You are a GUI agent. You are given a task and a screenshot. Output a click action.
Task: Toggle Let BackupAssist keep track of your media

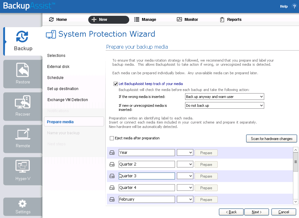tap(115, 84)
